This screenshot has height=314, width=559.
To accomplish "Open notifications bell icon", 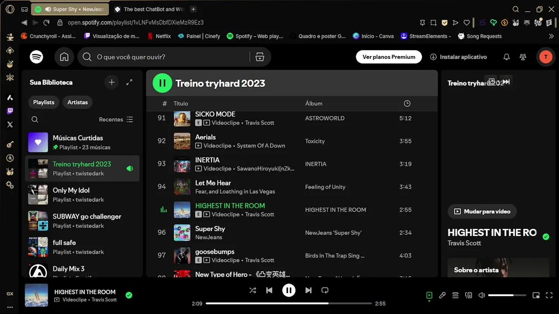I will (507, 57).
